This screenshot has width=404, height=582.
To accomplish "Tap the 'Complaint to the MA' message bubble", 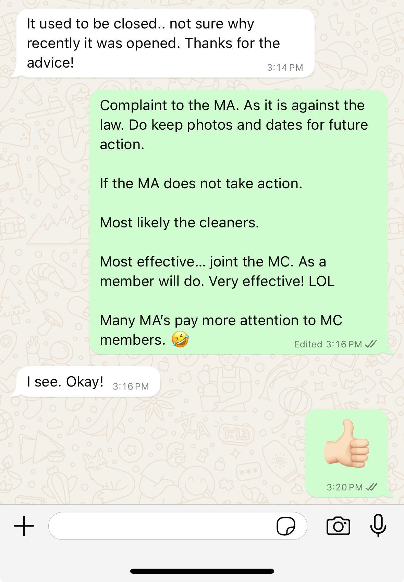I will [x=239, y=222].
